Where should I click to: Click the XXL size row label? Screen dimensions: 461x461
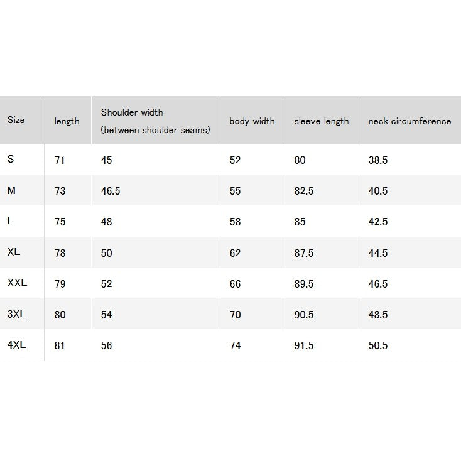click(17, 283)
